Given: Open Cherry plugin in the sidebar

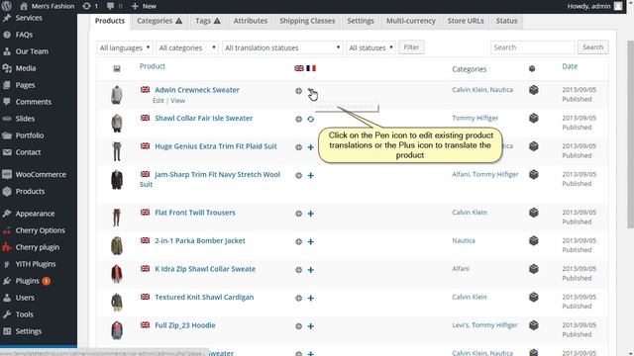Looking at the screenshot, I should [38, 247].
